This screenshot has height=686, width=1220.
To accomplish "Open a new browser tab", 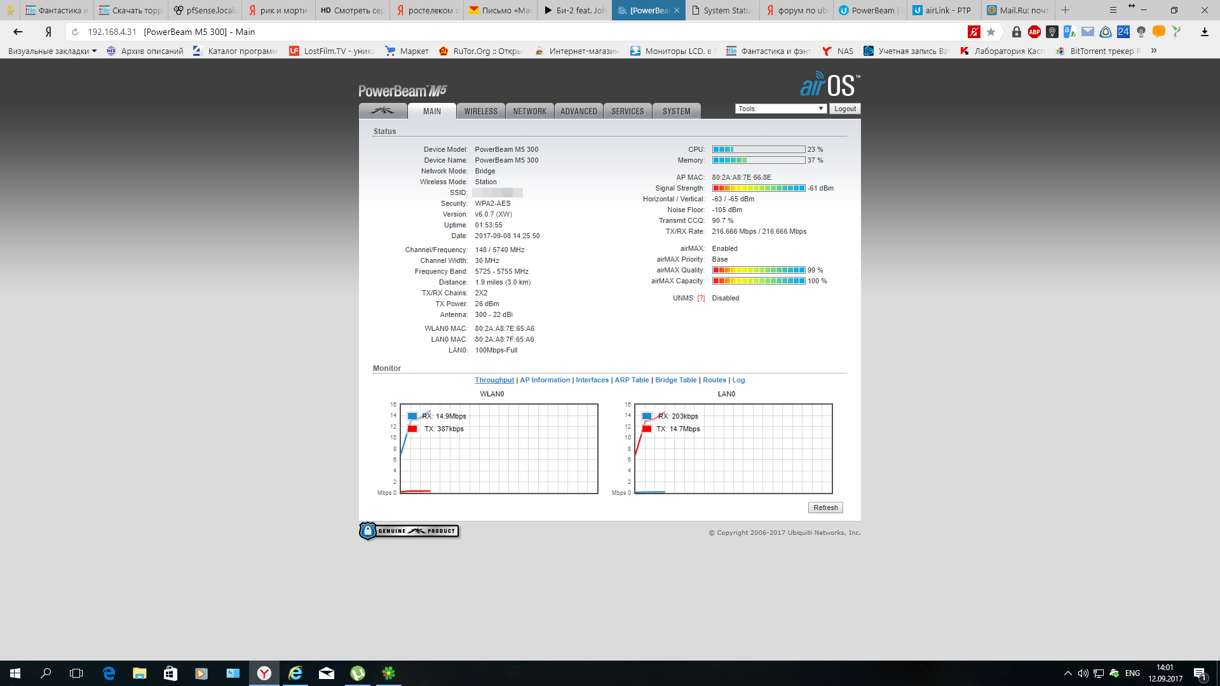I will pyautogui.click(x=1066, y=10).
